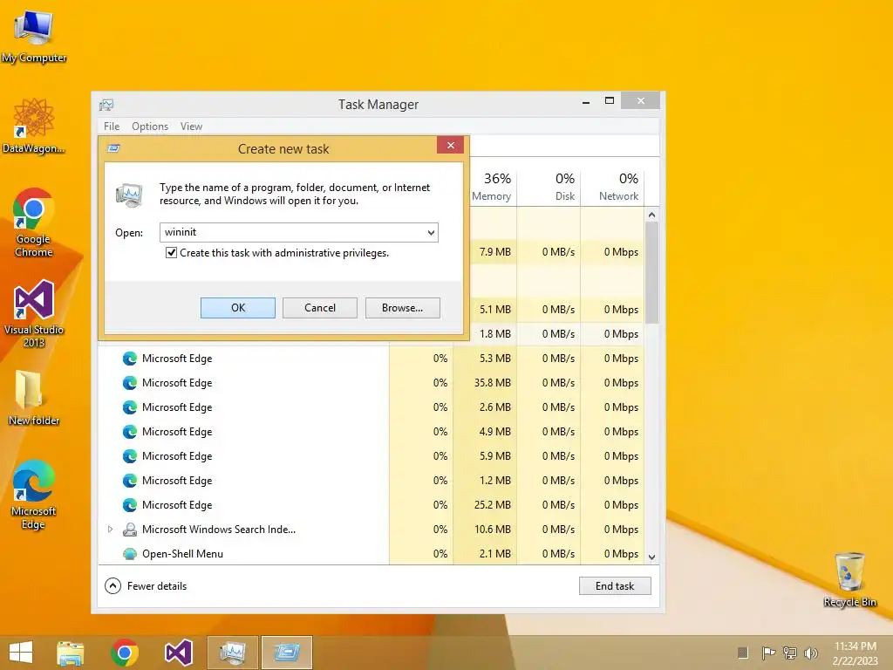893x670 pixels.
Task: Click the tray icon left of the flag
Action: click(743, 653)
